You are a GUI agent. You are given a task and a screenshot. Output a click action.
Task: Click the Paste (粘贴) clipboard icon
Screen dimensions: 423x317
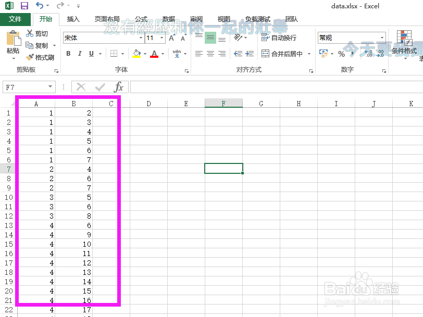point(13,37)
